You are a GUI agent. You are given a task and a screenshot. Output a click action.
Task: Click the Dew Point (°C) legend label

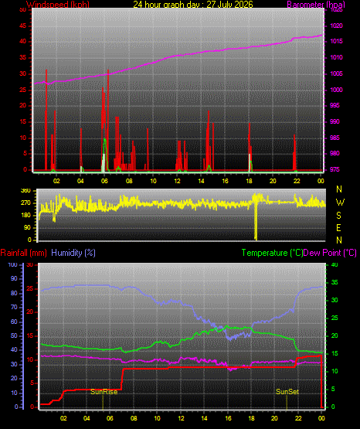click(330, 253)
